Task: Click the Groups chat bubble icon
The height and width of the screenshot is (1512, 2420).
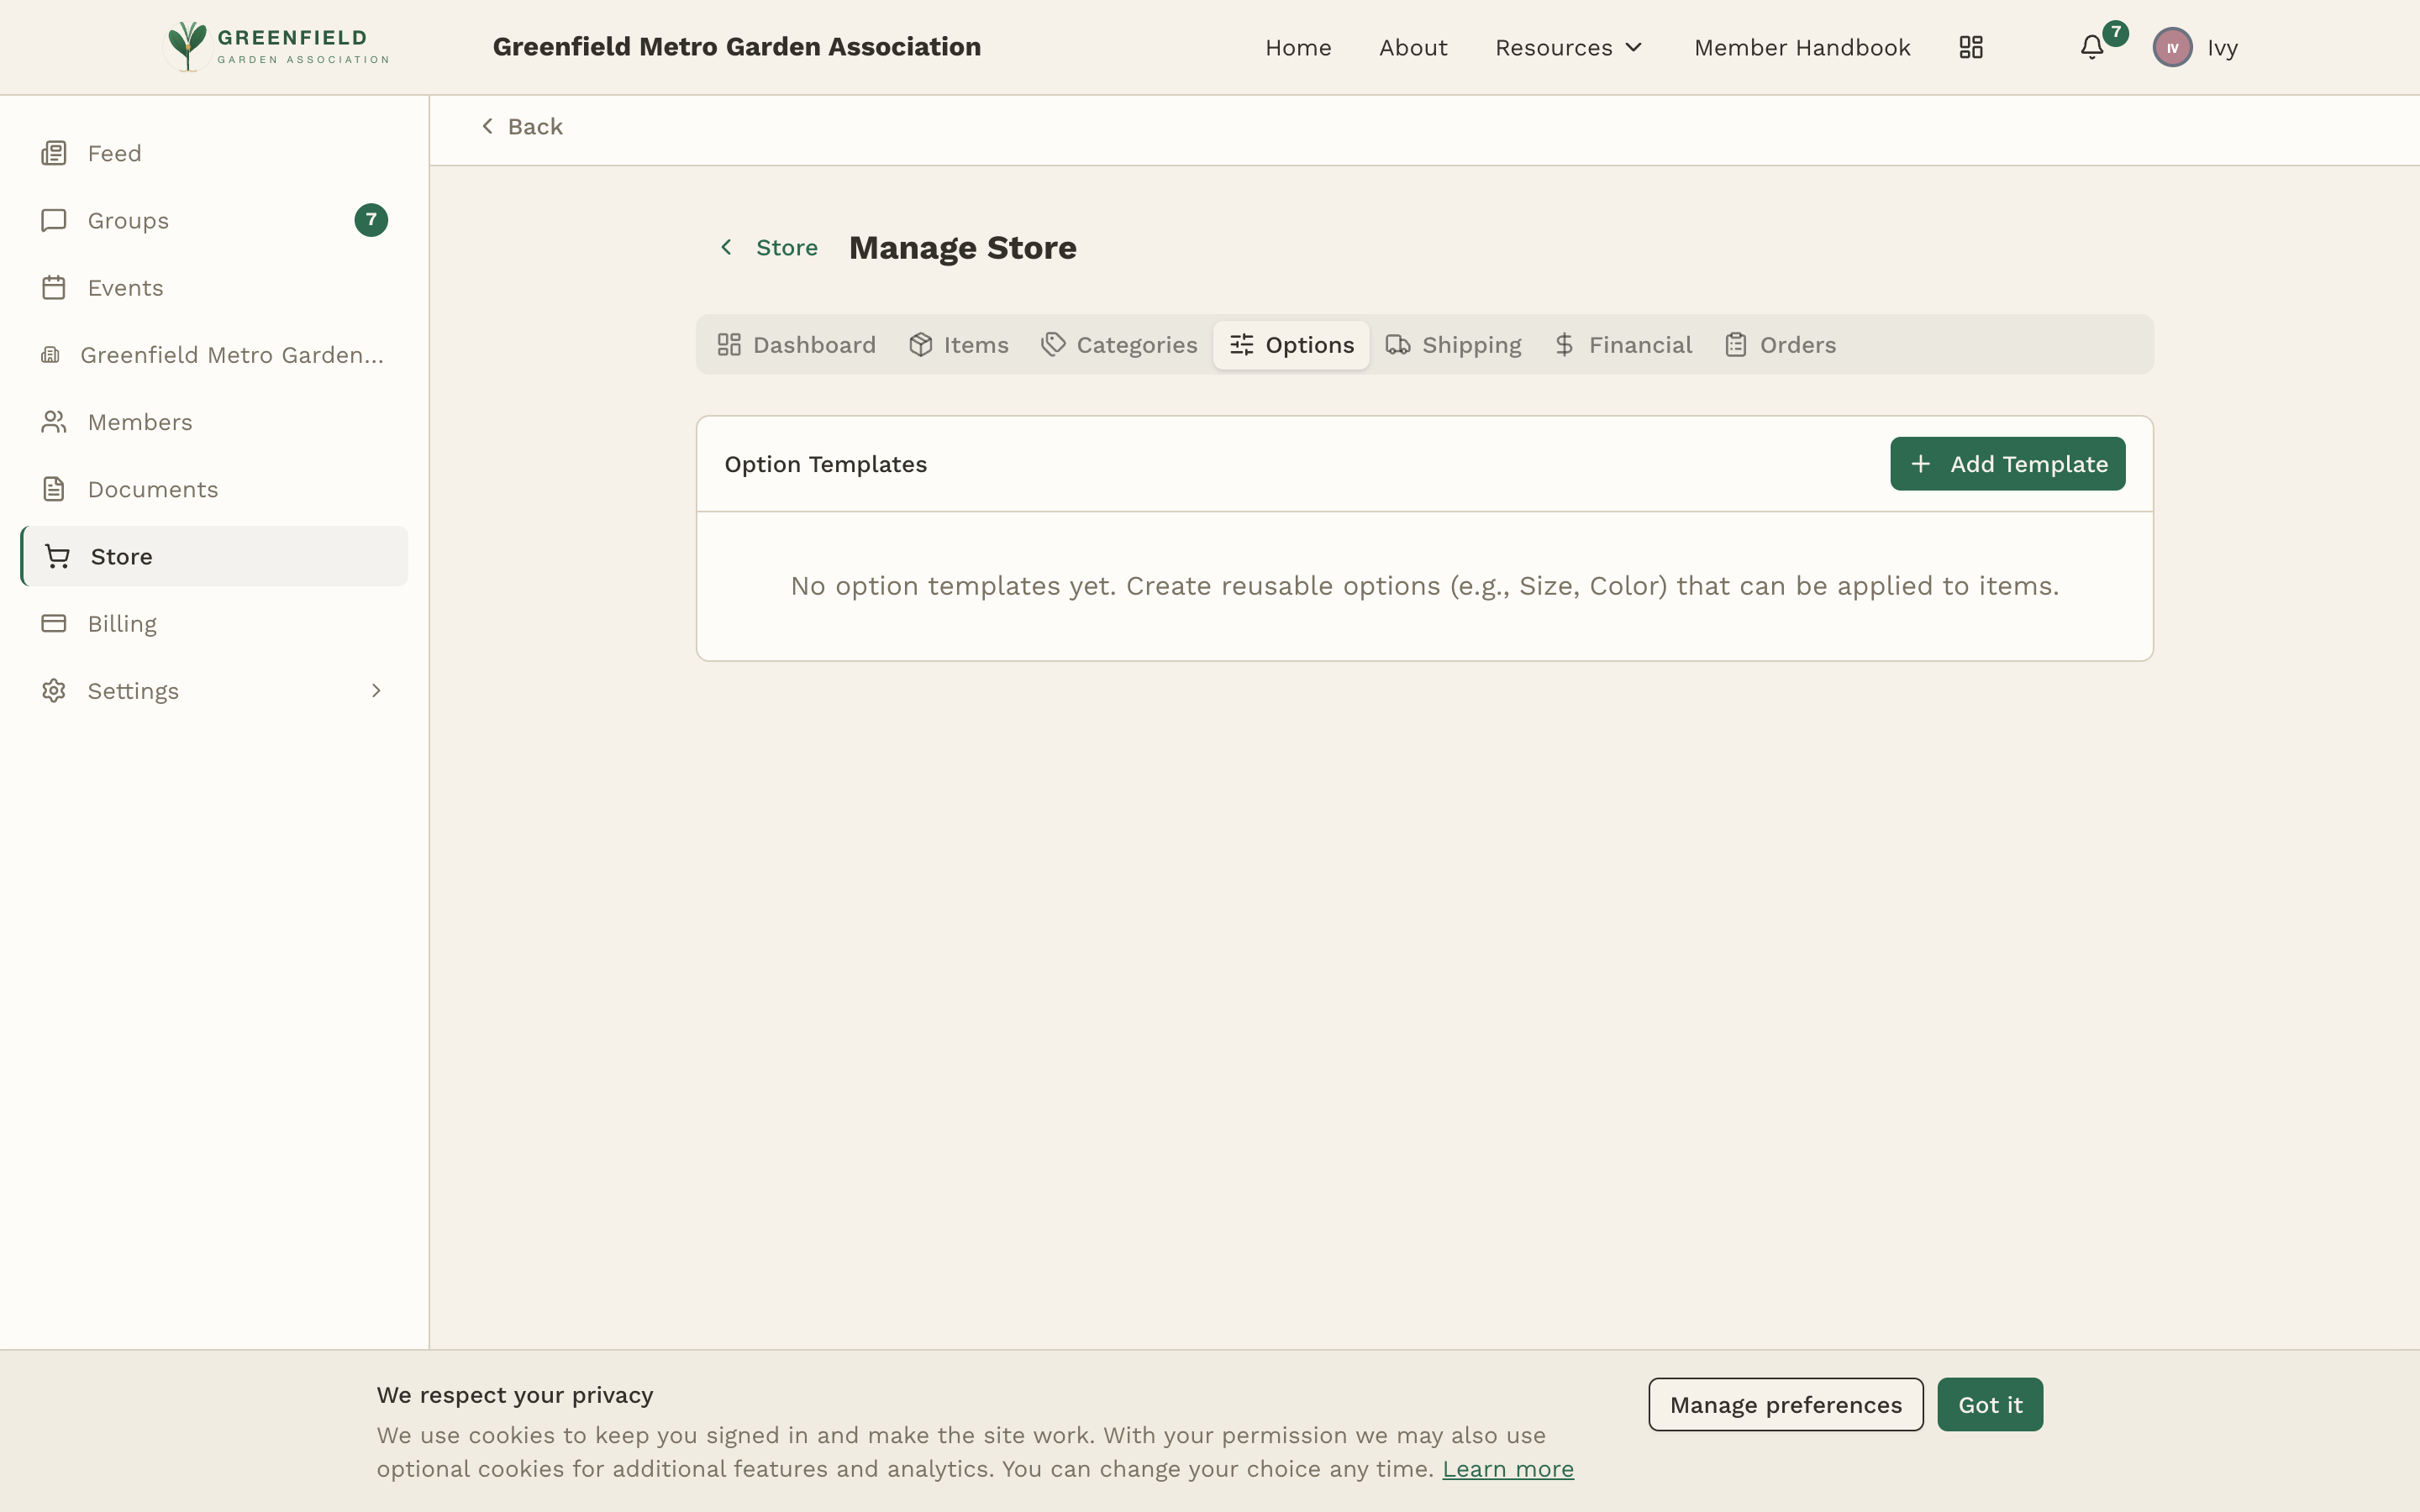Action: (54, 220)
